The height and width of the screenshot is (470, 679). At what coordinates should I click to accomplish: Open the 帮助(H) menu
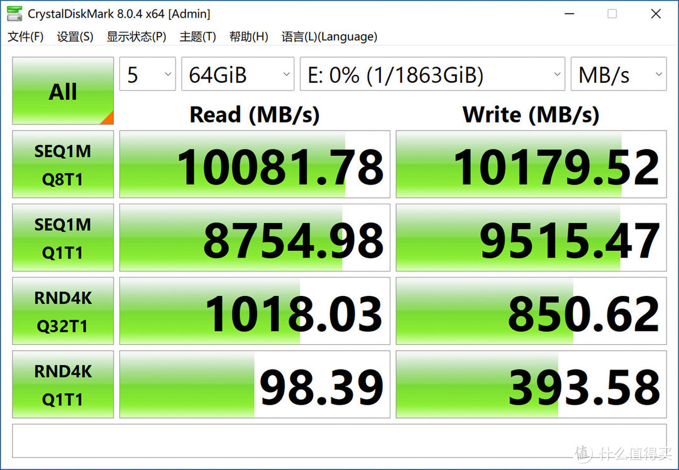pos(248,37)
